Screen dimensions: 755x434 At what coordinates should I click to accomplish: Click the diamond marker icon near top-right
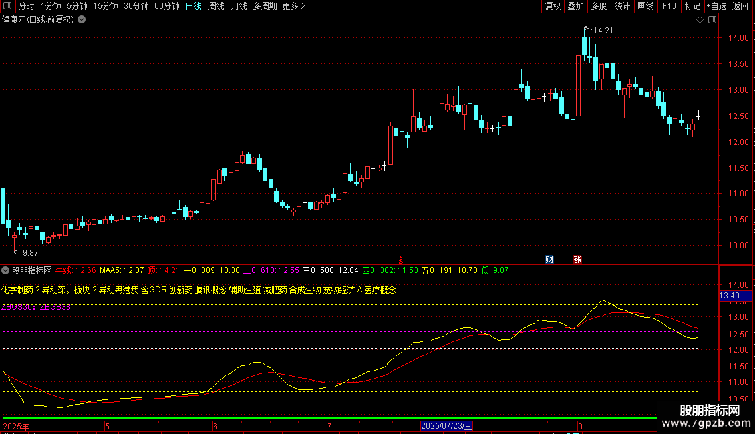(700, 20)
